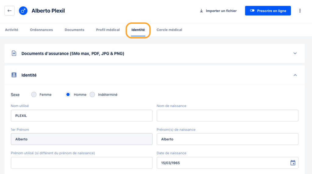Select the Femme radio button
Screen dimensions: 312x174
pos(34,94)
